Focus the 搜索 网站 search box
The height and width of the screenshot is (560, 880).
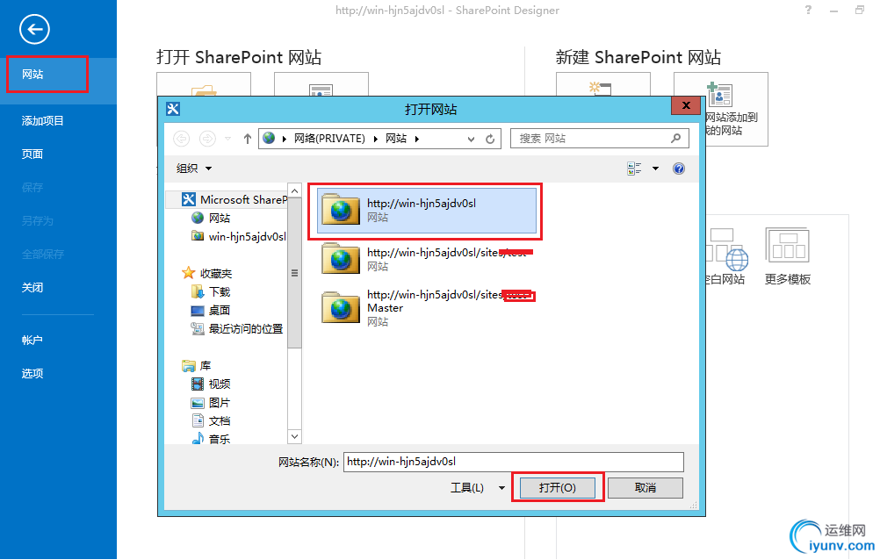pos(599,139)
